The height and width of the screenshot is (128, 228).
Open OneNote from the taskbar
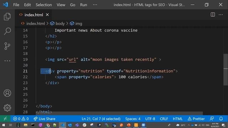pos(40,125)
